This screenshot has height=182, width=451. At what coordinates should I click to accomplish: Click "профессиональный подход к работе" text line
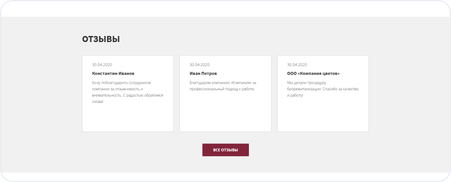(x=222, y=89)
